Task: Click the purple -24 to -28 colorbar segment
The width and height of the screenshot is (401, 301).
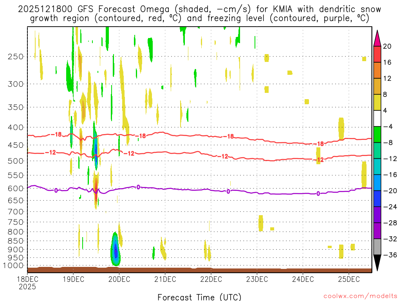Action: coord(377,214)
